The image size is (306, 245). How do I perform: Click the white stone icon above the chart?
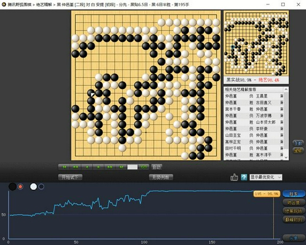click(33, 187)
